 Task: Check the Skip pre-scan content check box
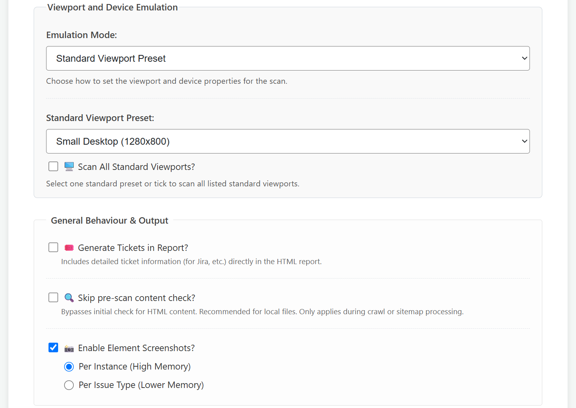point(53,297)
